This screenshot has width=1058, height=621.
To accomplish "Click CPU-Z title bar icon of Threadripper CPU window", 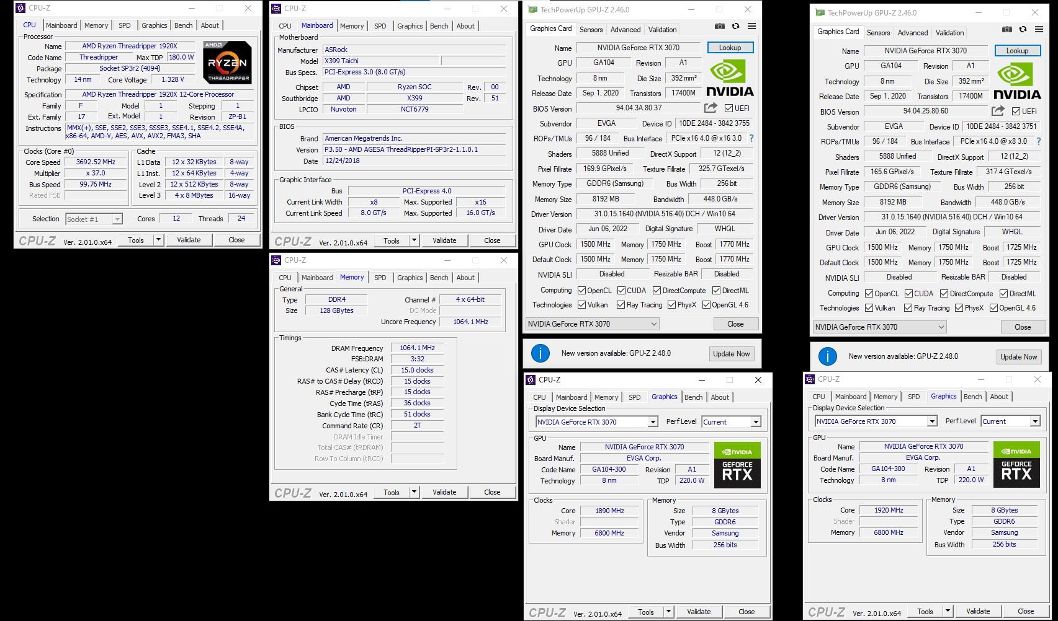I will 20,8.
